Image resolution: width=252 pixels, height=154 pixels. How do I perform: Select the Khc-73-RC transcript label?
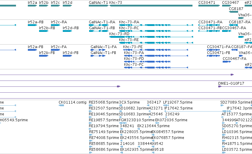[x=129, y=28]
